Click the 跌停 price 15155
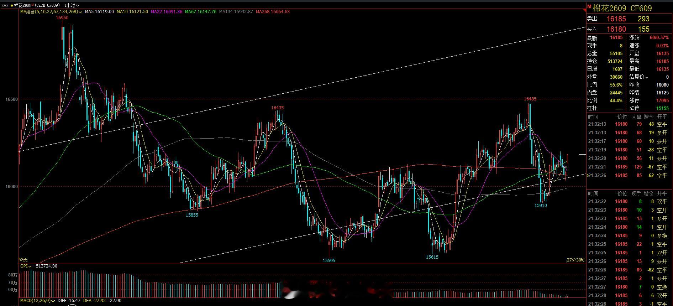 (x=663, y=108)
